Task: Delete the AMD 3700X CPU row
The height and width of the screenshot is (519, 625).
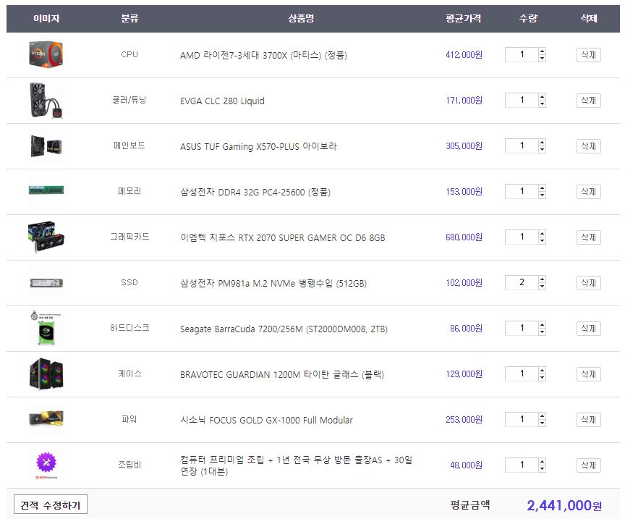Action: tap(588, 55)
